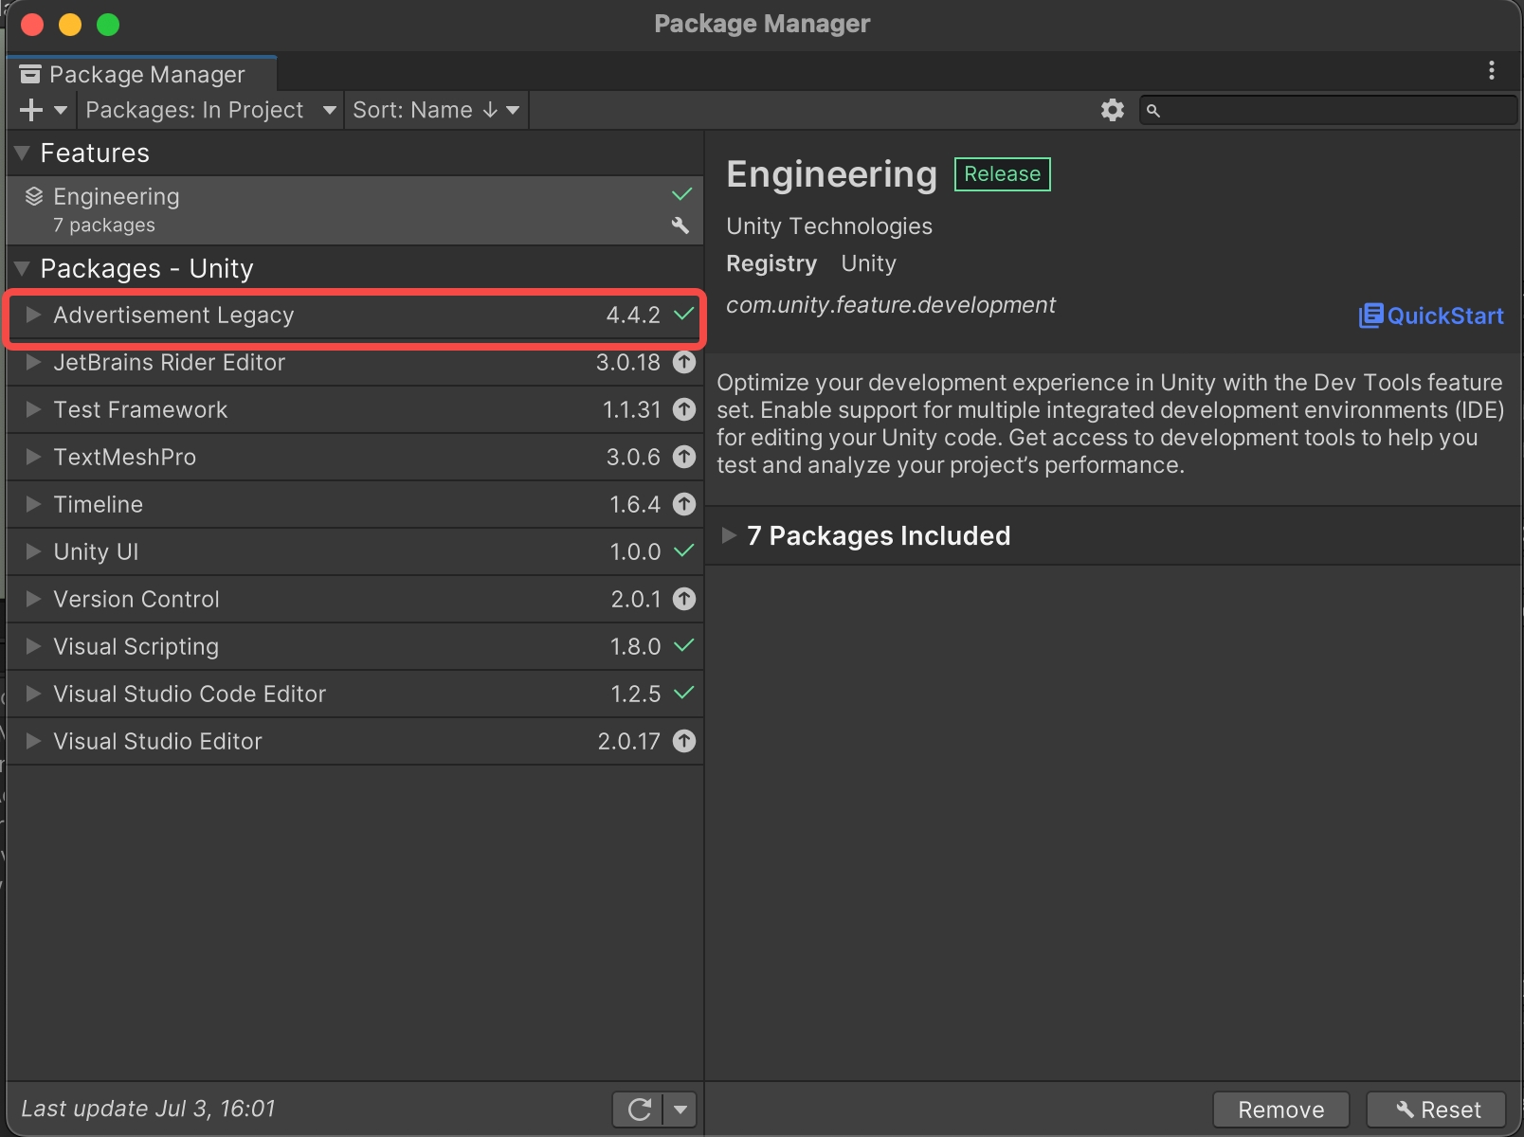The height and width of the screenshot is (1137, 1524).
Task: Expand Visual Studio Editor versions
Action: click(x=33, y=741)
